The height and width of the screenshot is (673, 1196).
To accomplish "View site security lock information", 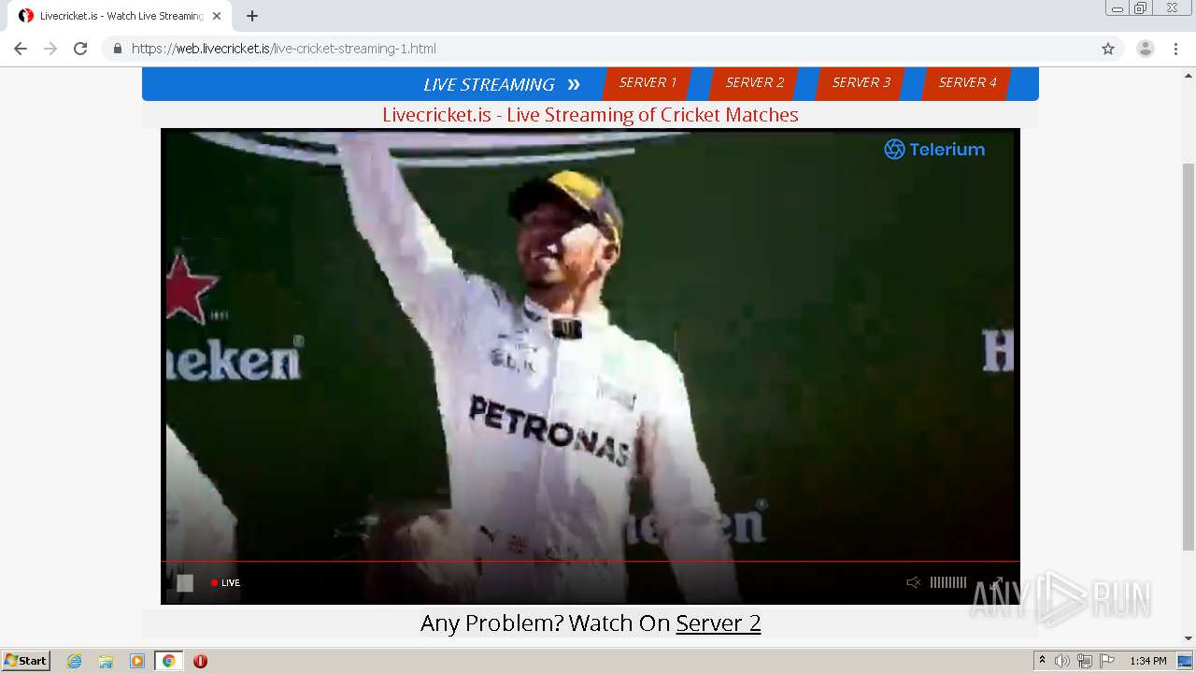I will [x=117, y=49].
